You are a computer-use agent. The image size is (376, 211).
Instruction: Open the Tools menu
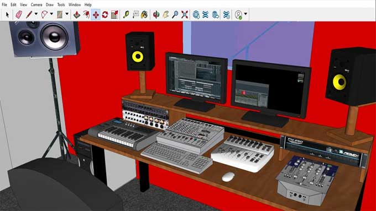[x=61, y=4]
